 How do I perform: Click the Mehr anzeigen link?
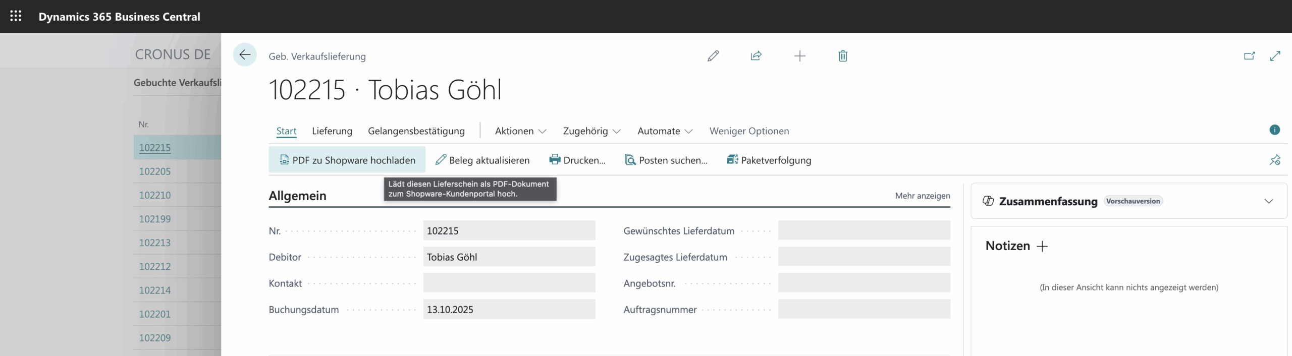[922, 196]
